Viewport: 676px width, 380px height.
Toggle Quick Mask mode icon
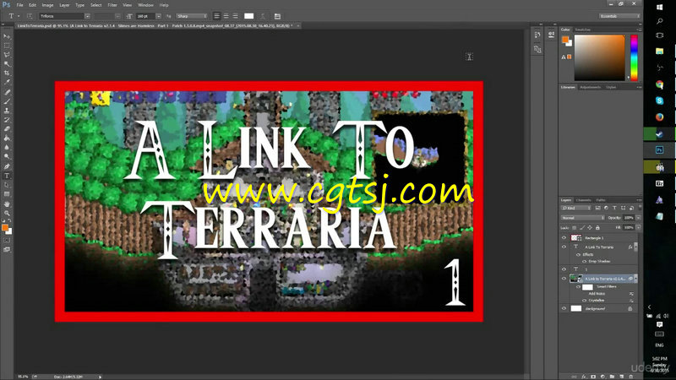click(7, 241)
